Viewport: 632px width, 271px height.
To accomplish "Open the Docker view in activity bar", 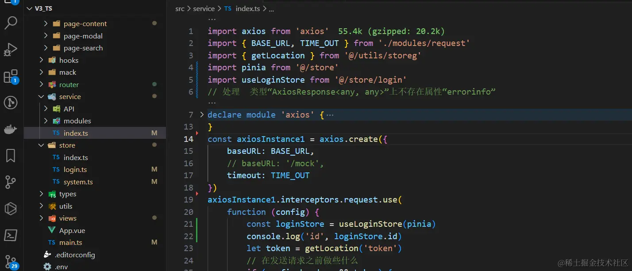I will 11,130.
